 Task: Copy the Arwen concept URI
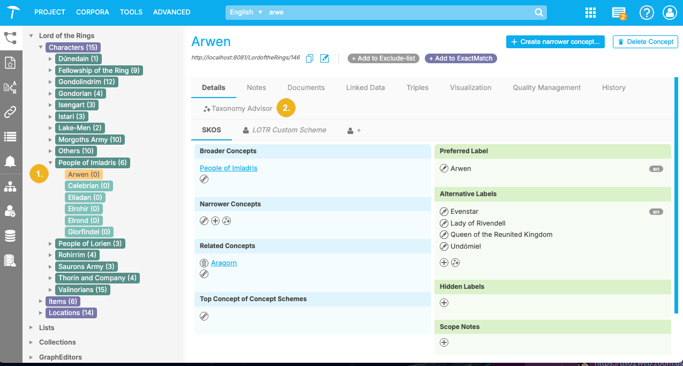310,58
